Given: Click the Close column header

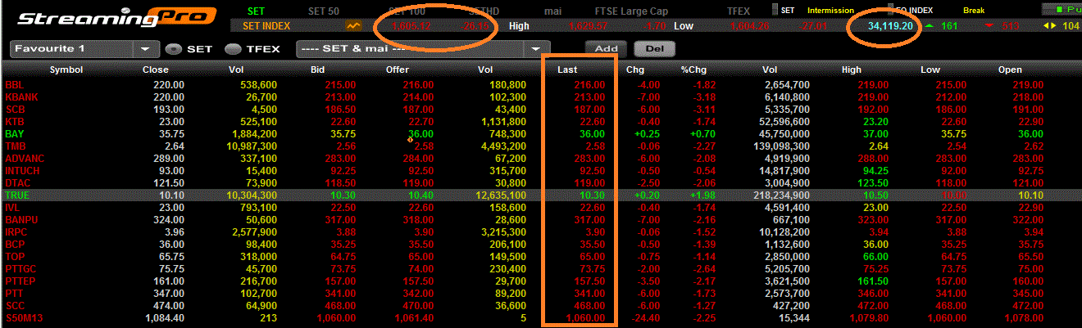Looking at the screenshot, I should coord(156,70).
